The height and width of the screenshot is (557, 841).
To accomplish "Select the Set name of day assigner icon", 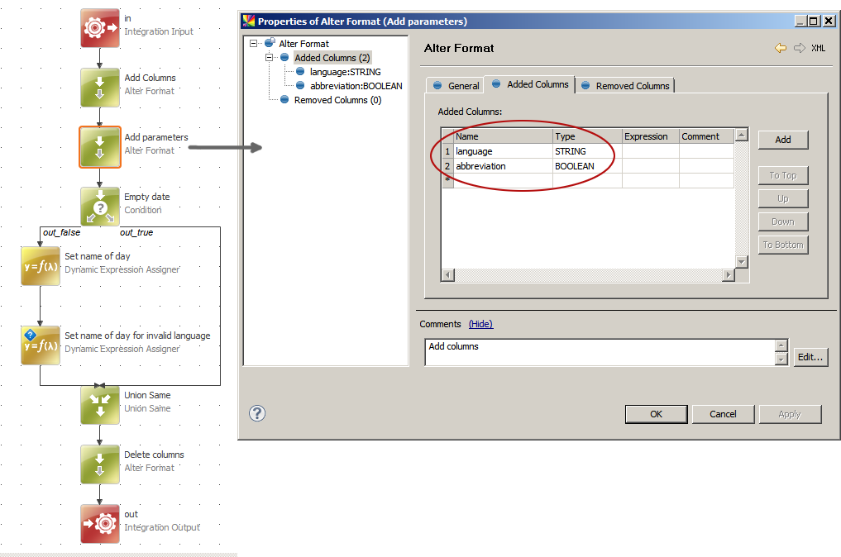I will [40, 265].
